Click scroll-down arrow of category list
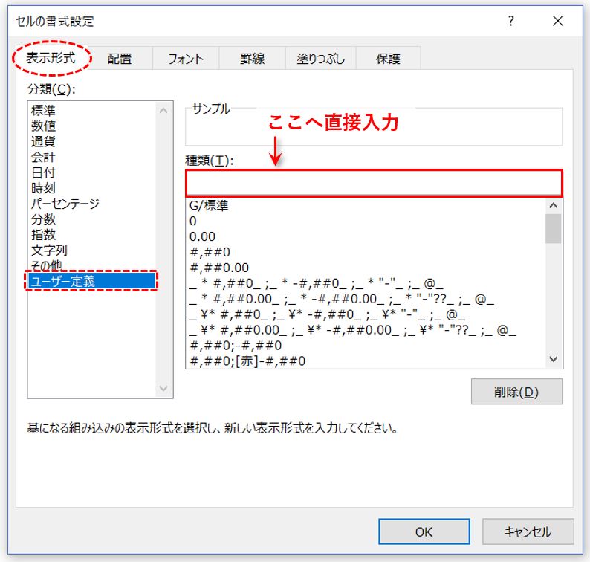This screenshot has height=562, width=590. click(163, 389)
